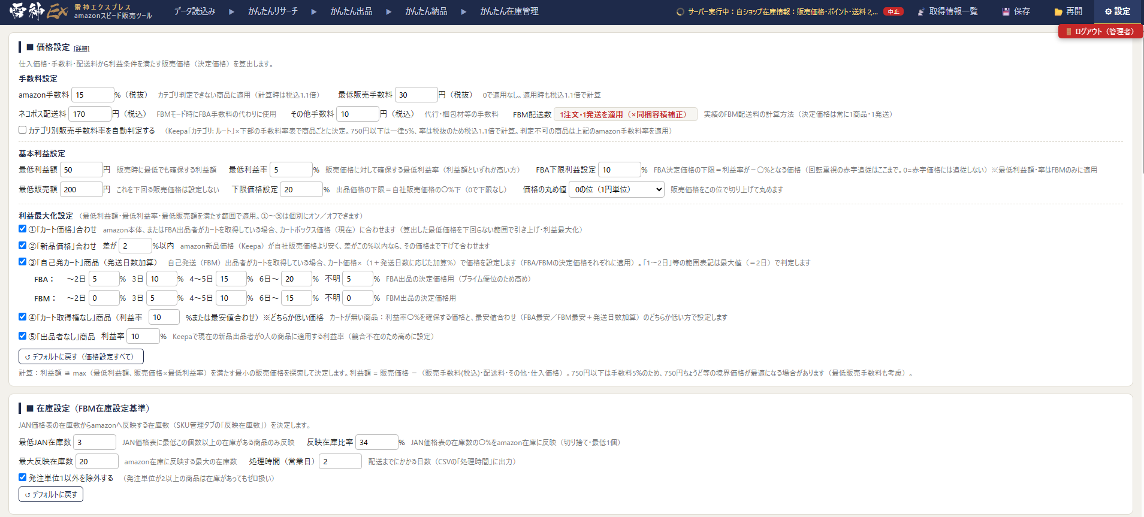
Task: Click the 最低販売額 input field
Action: tap(81, 189)
